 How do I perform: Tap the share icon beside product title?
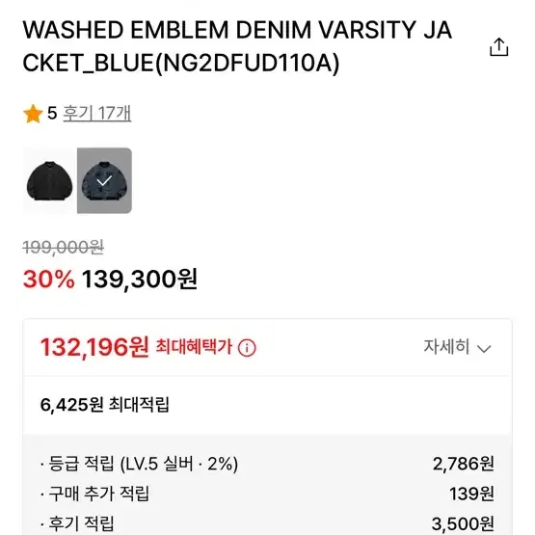498,46
